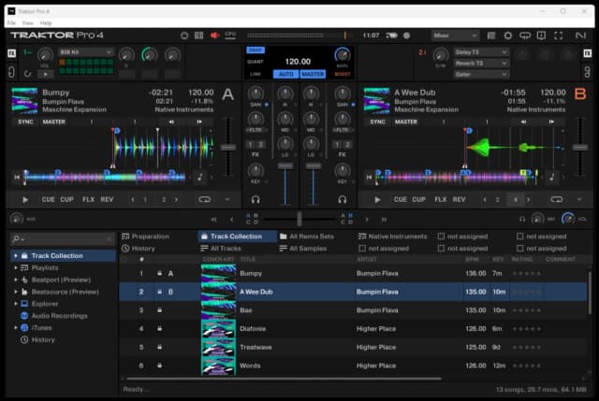Open the deck layout grid icon in header
This screenshot has width=599, height=401.
coord(199,36)
